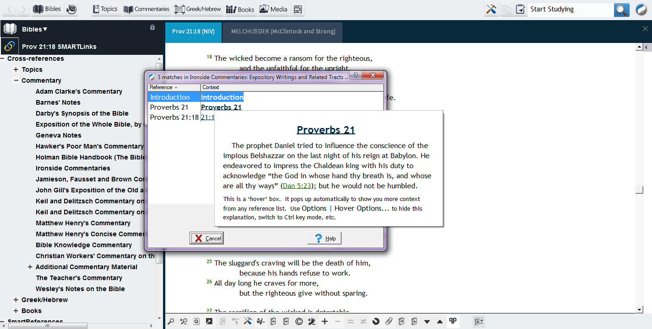
Task: Toggle the paragraph mark icon in bottom toolbar
Action: pos(453,321)
